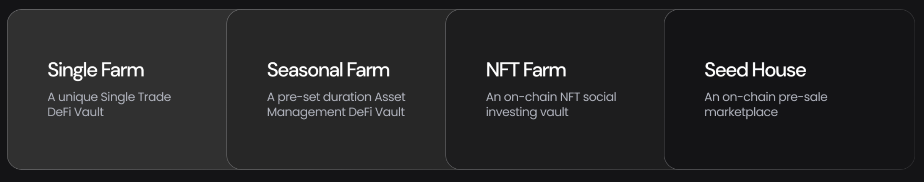Click the "Seasonal Farm" heading
The height and width of the screenshot is (182, 924).
(328, 70)
